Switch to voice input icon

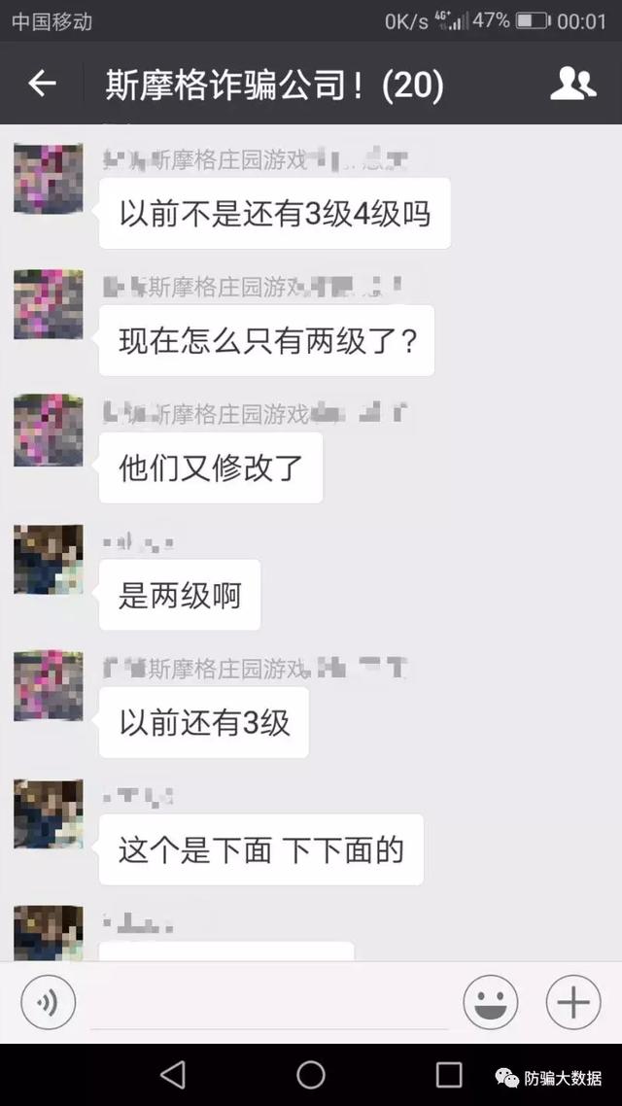48,1002
